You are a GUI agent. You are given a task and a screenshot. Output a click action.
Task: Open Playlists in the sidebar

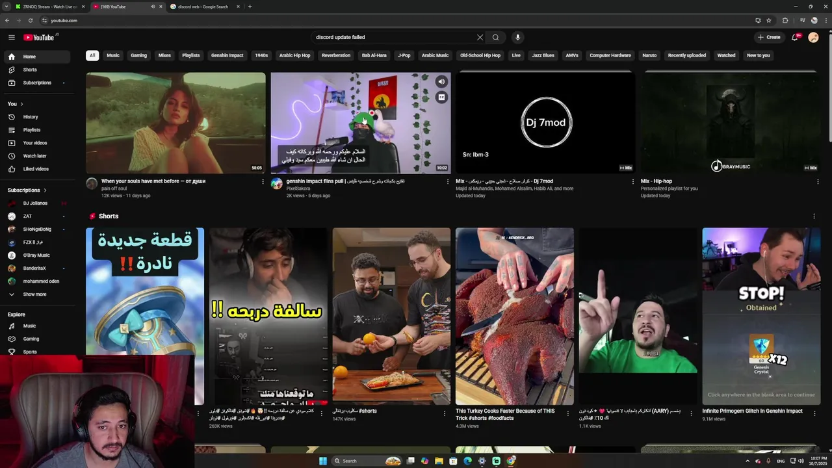click(38, 130)
